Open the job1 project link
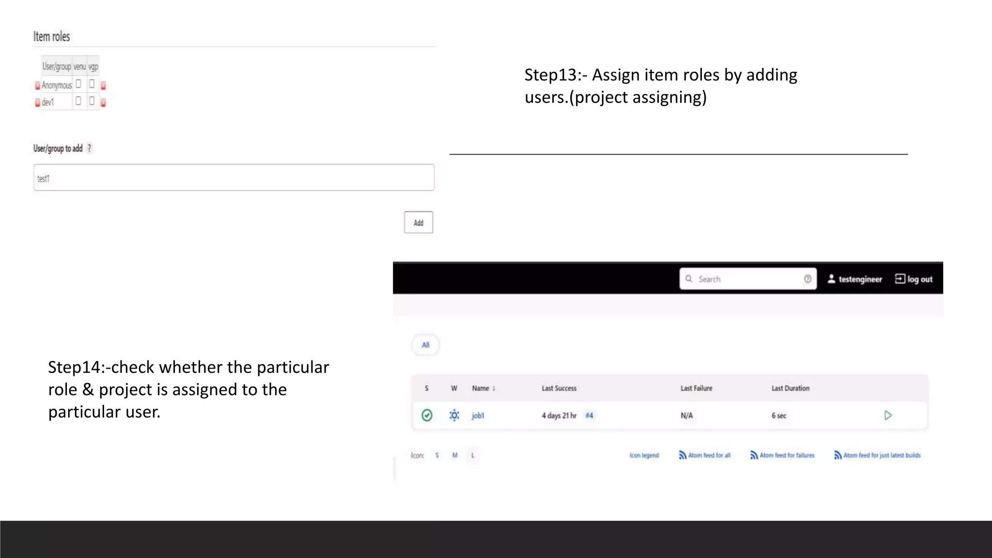The width and height of the screenshot is (992, 558). (478, 416)
